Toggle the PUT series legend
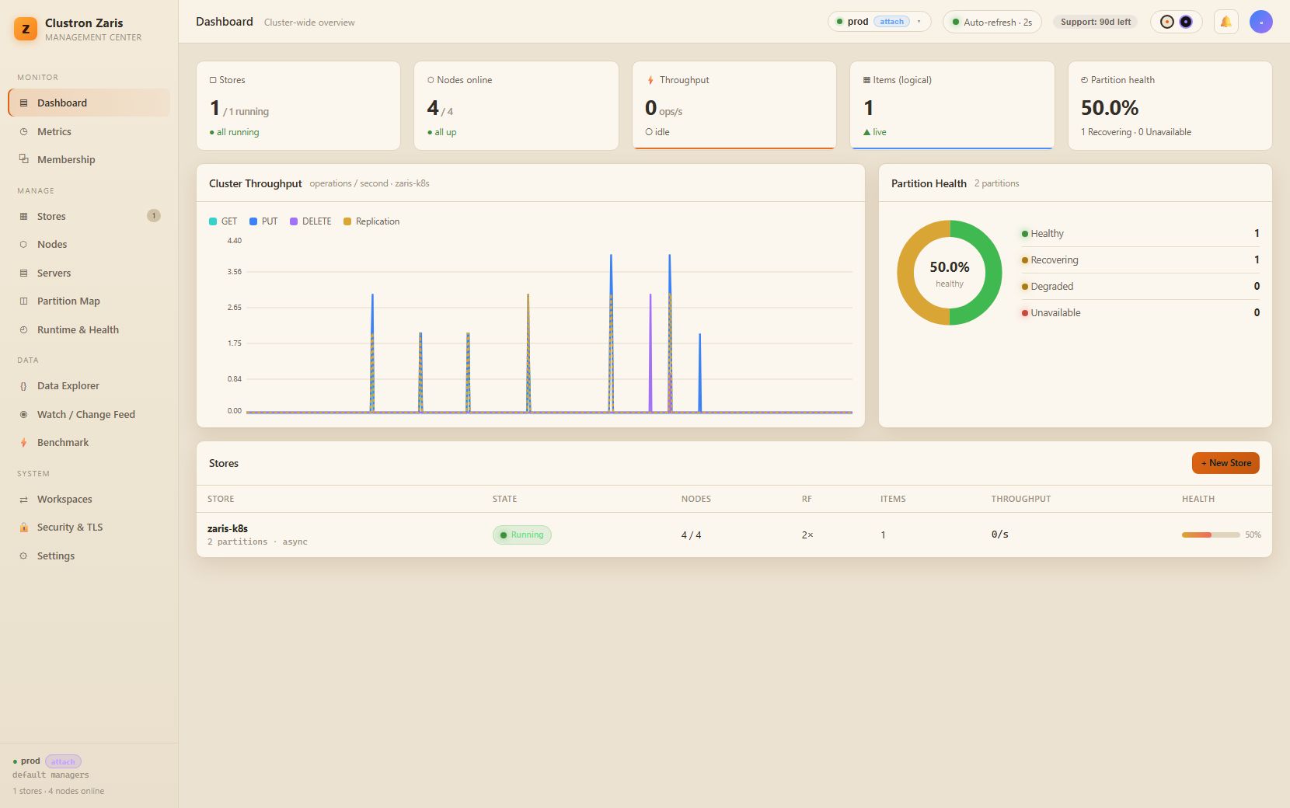1290x808 pixels. tap(263, 221)
